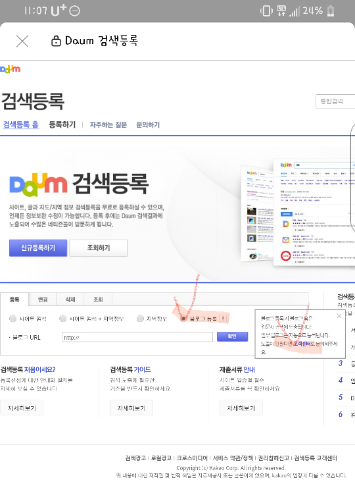This screenshot has height=503, width=355.
Task: Switch to the 조회 tab
Action: coord(98,300)
